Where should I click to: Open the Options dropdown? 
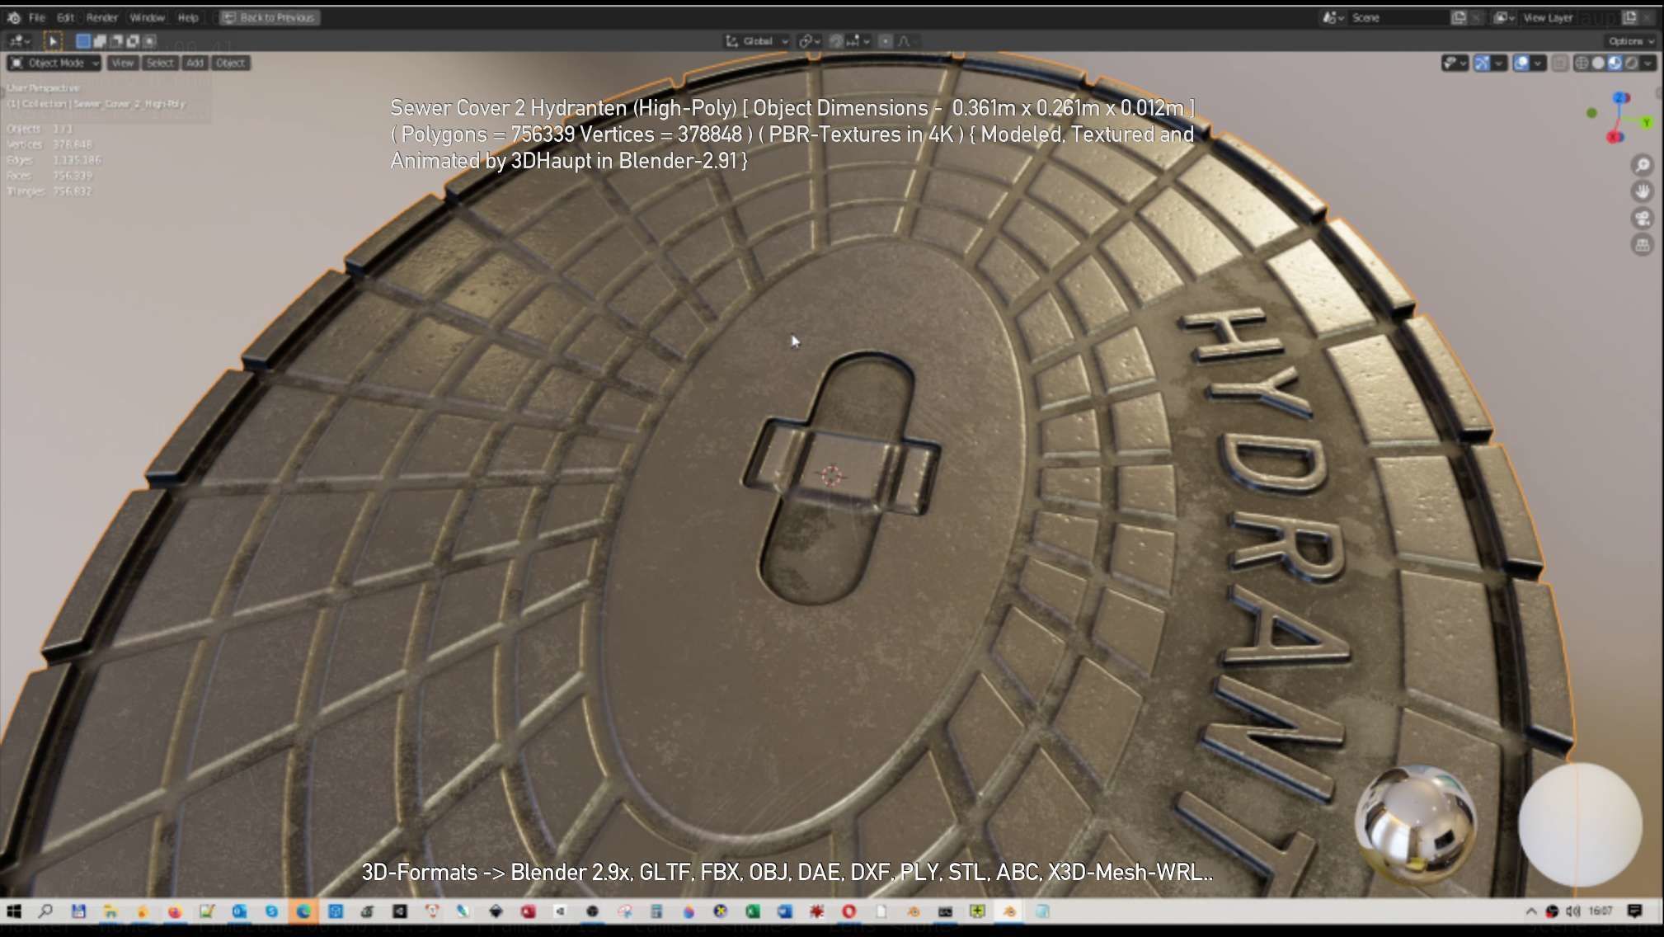pyautogui.click(x=1630, y=40)
